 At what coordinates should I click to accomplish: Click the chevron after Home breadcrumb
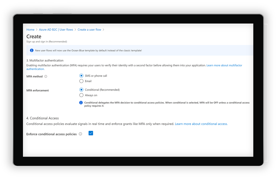click(37, 30)
